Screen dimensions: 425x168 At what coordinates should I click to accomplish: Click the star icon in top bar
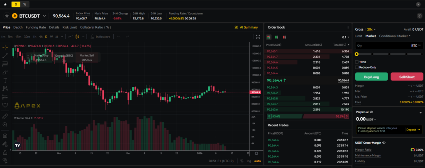(x=5, y=4)
